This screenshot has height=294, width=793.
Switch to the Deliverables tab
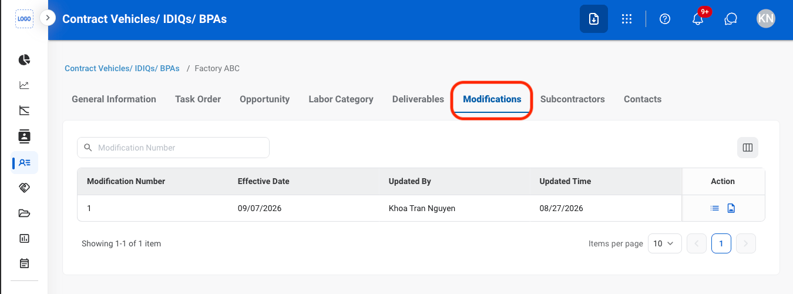pyautogui.click(x=418, y=99)
